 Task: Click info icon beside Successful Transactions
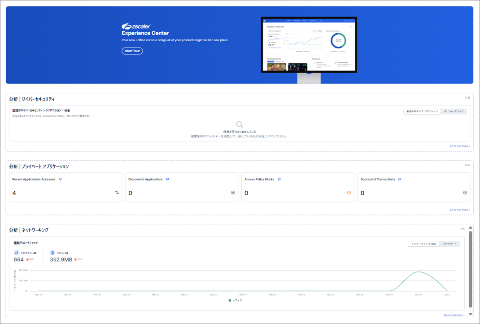click(x=400, y=179)
